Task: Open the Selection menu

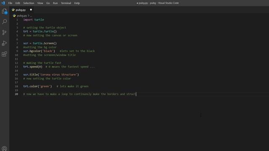Action: [29, 3]
